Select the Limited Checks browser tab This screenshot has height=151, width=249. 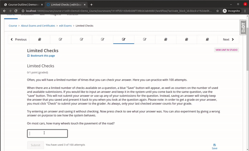(66, 5)
